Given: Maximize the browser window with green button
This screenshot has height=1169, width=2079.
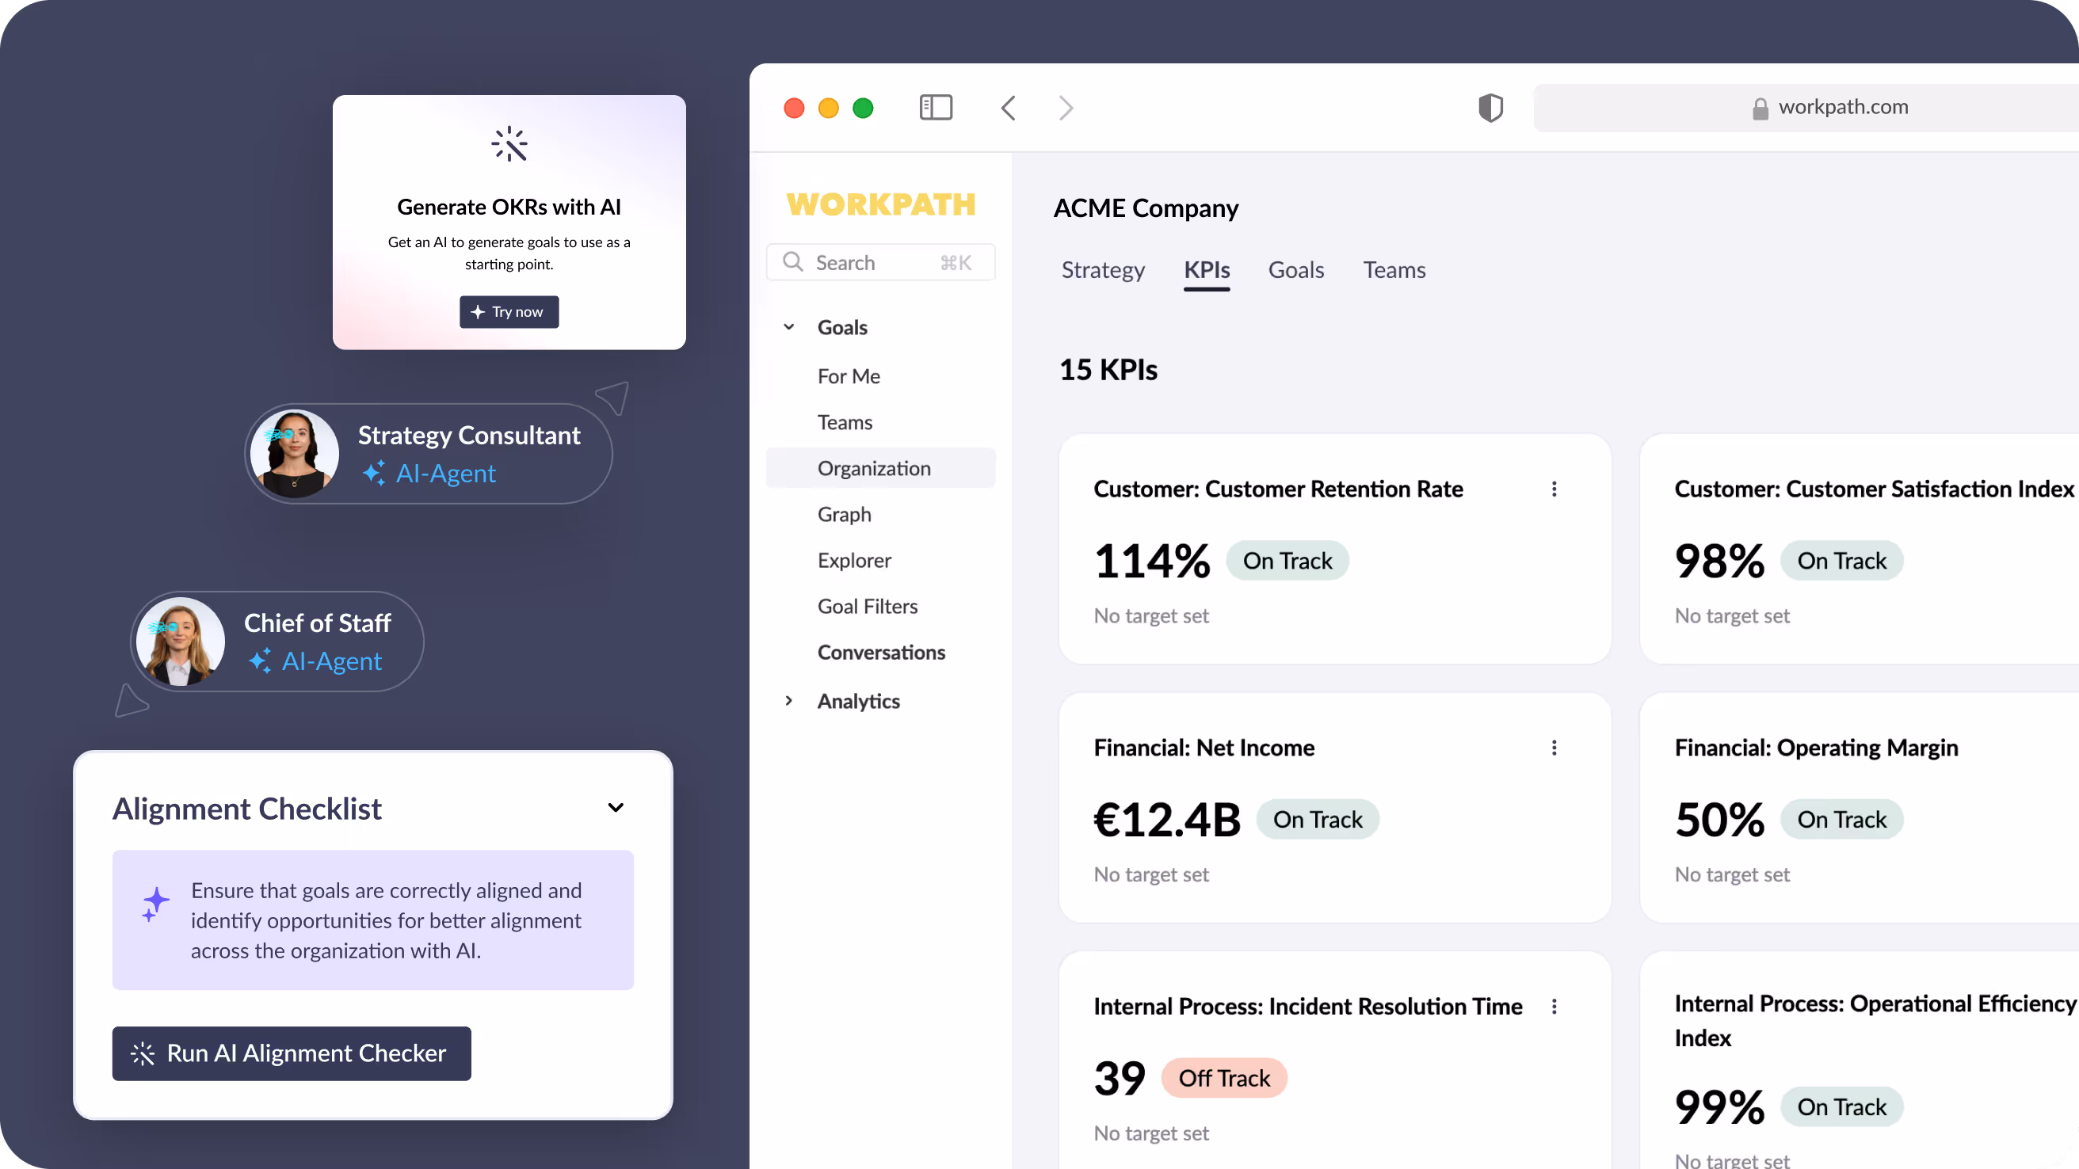Looking at the screenshot, I should (x=864, y=107).
